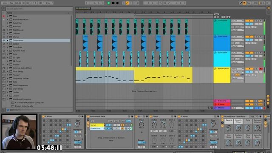The image size is (272, 153).
Task: Select A Standard Multiband Comp.adv preset
Action: pyautogui.click(x=29, y=103)
